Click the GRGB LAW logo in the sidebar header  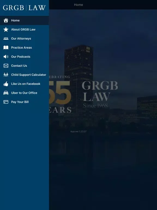(x=24, y=8)
